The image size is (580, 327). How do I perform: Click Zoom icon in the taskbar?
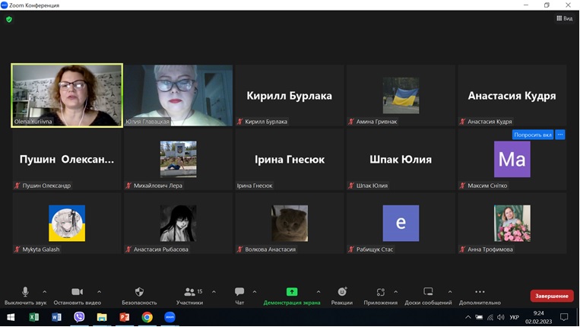tap(170, 317)
